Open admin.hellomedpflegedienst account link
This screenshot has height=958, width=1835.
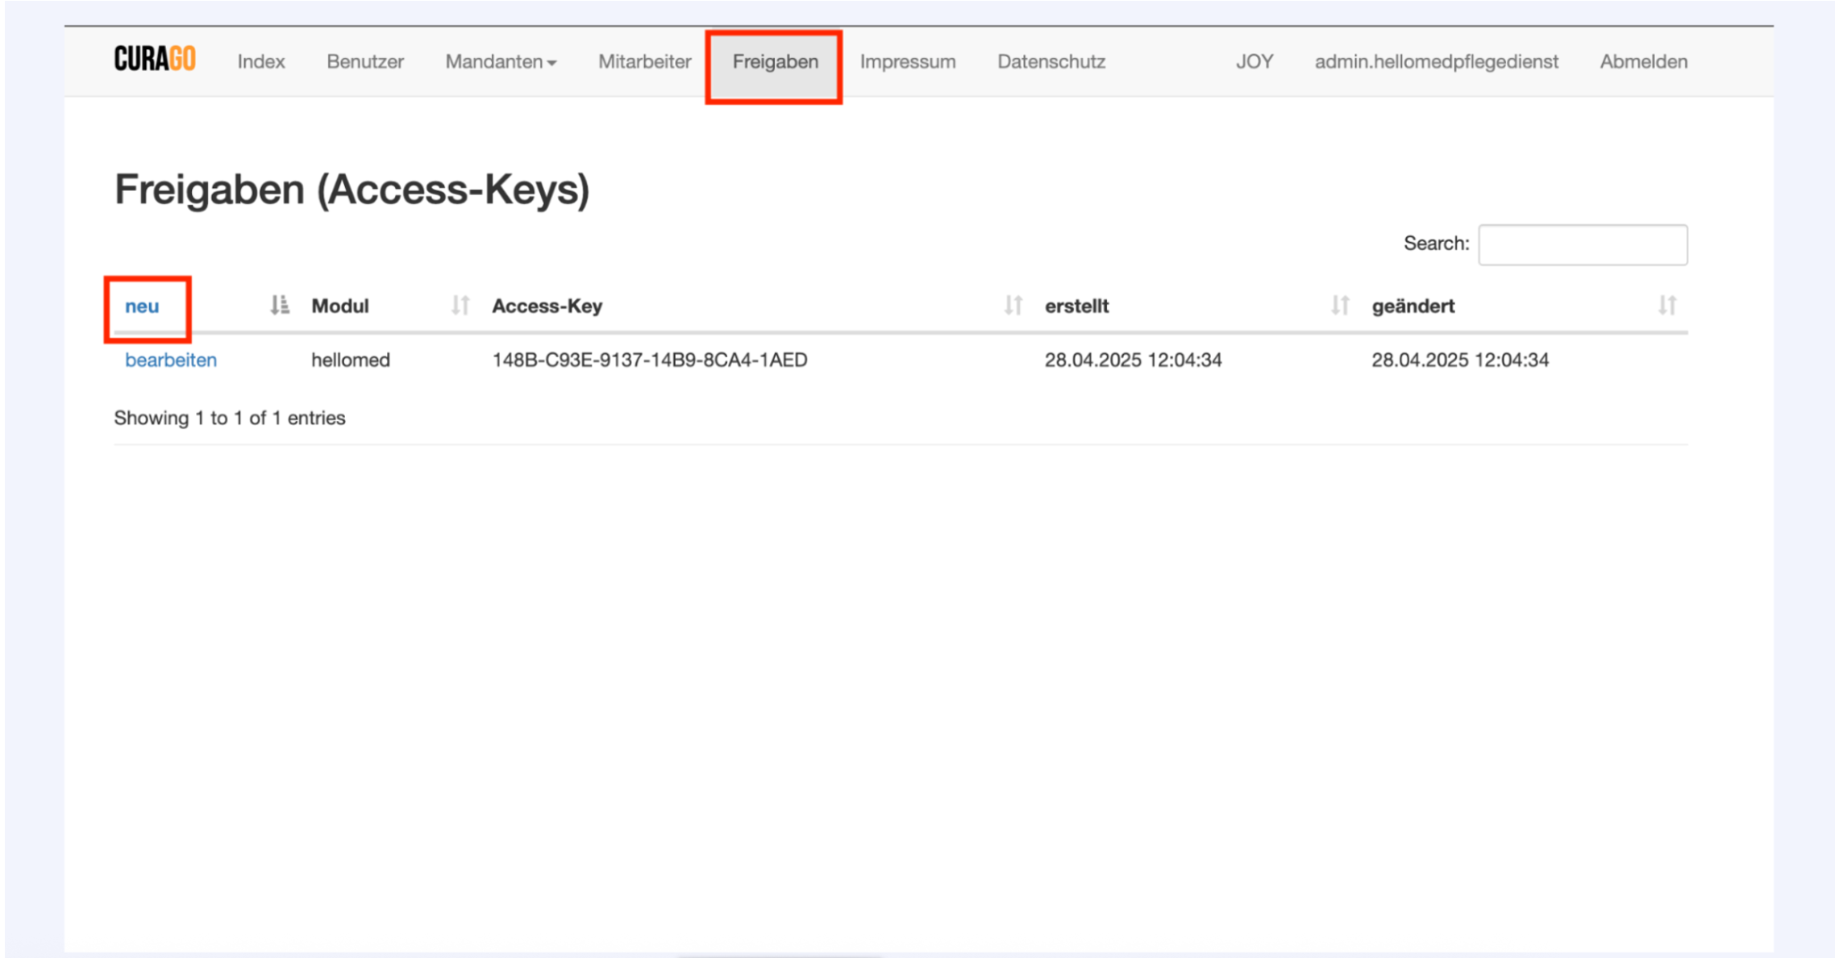click(1436, 62)
